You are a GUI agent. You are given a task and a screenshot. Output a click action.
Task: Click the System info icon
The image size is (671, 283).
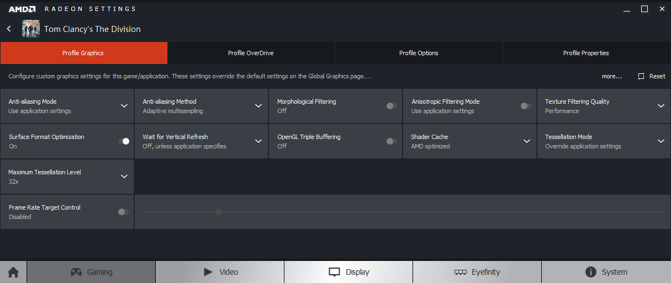(591, 272)
